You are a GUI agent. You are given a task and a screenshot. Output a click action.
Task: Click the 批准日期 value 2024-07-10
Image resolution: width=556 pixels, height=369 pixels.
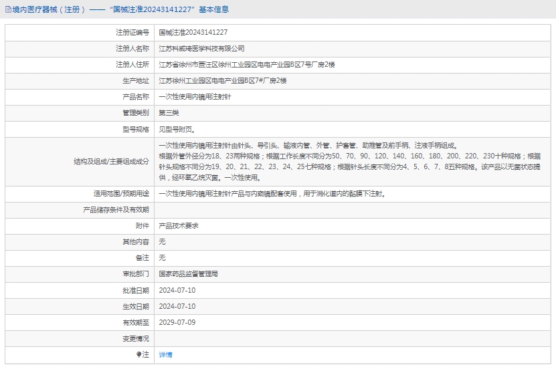coord(177,290)
